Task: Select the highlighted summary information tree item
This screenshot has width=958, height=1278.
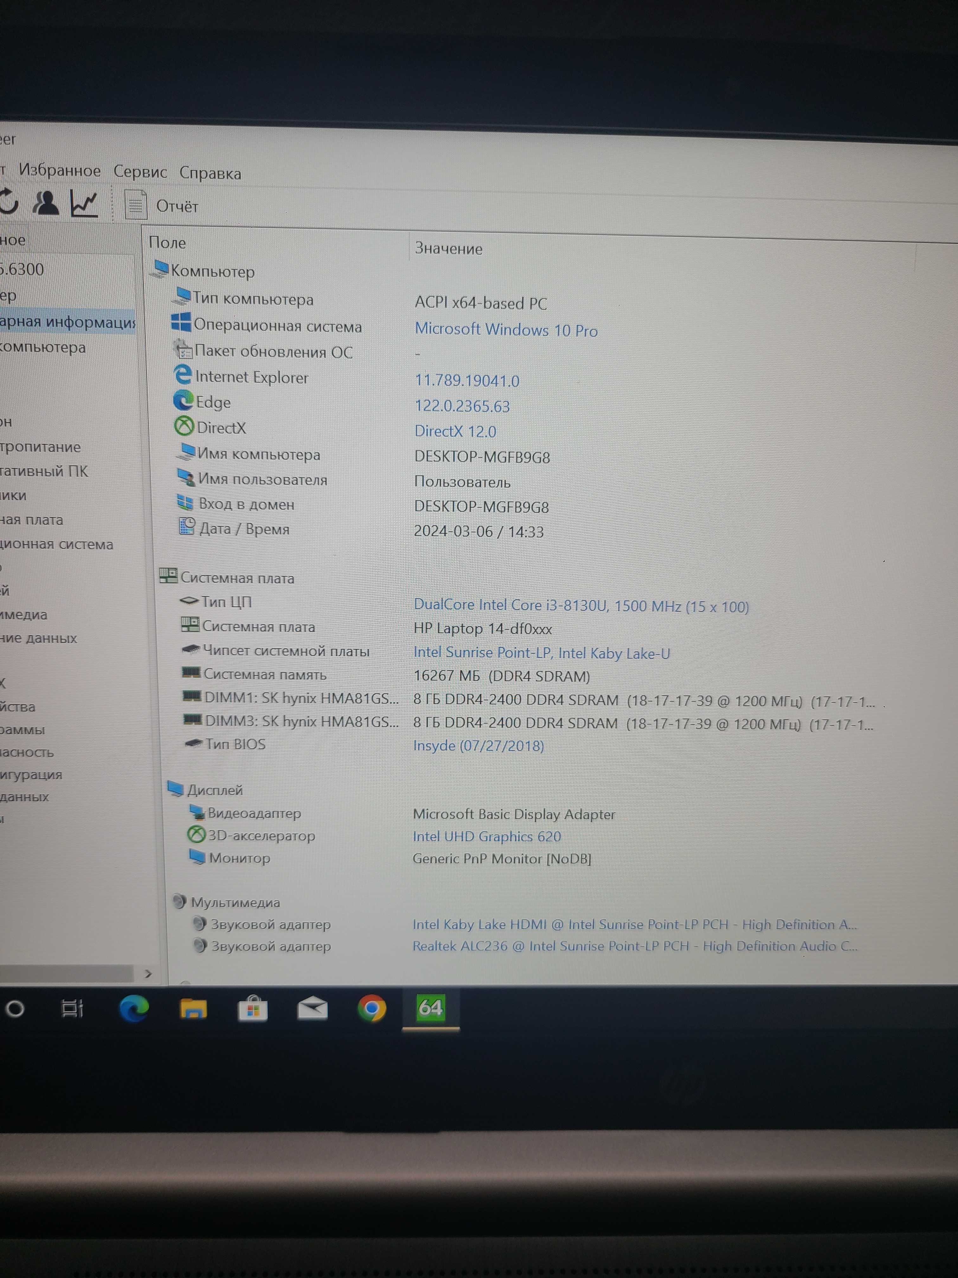Action: tap(67, 322)
